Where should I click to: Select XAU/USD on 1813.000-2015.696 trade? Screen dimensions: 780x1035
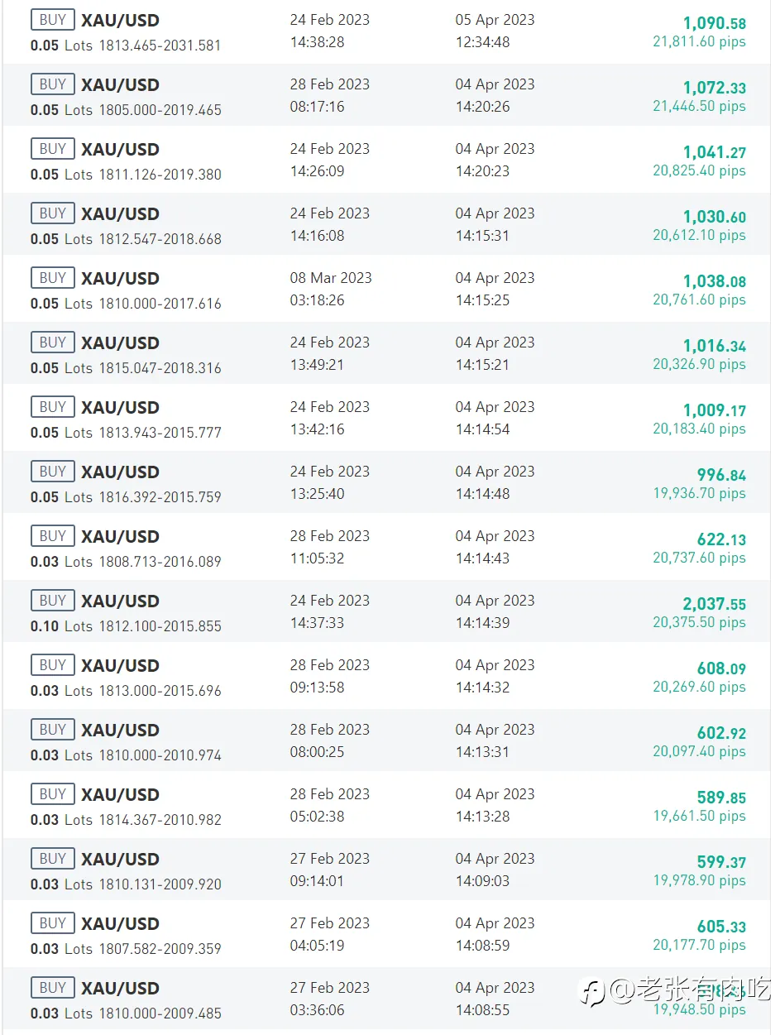[120, 665]
